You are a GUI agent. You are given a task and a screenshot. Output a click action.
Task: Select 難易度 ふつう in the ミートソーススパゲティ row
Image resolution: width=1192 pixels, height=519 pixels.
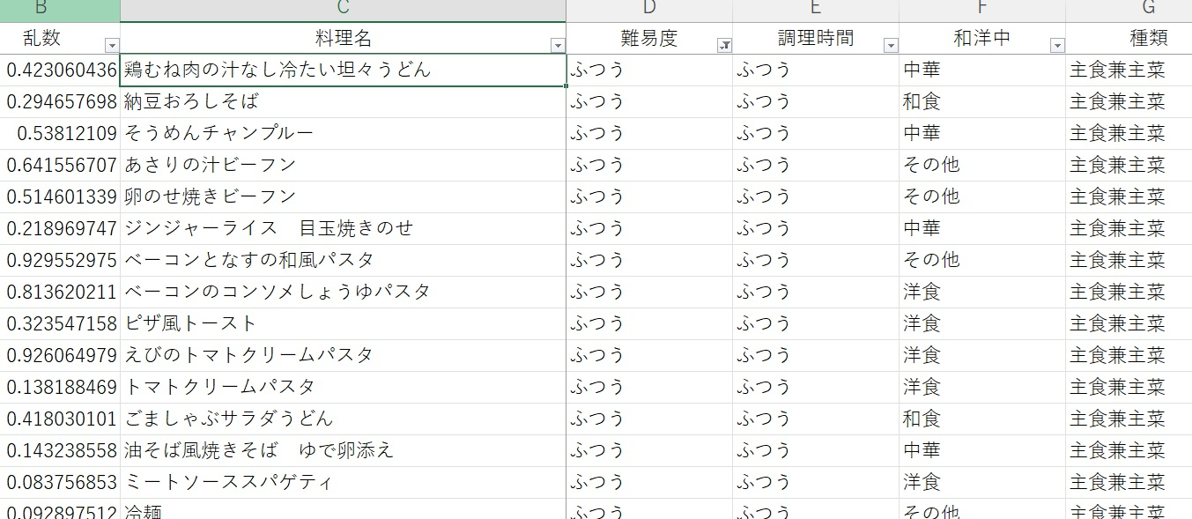point(649,483)
